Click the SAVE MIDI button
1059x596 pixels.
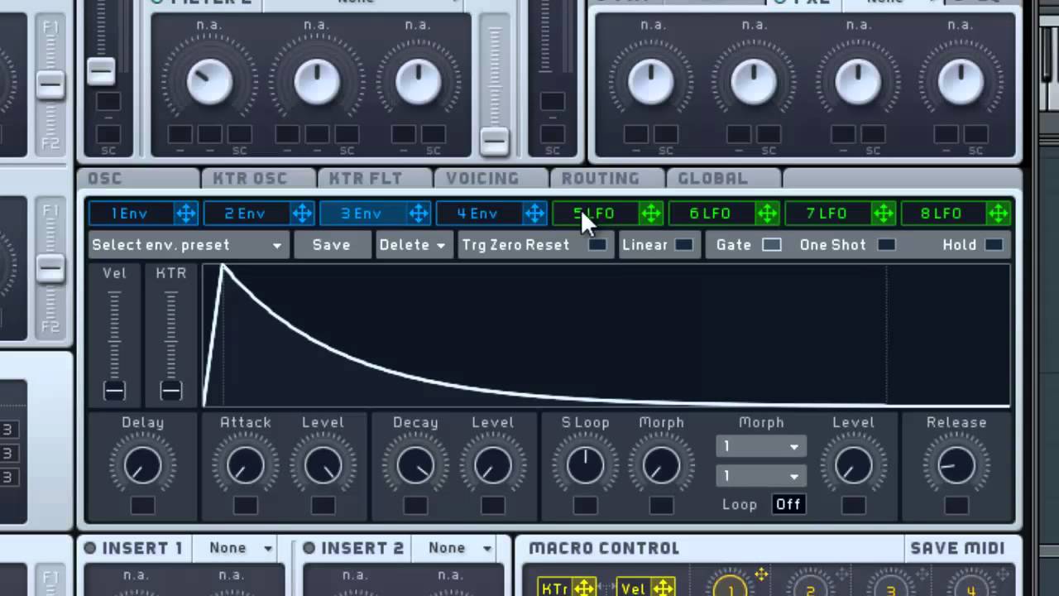(957, 548)
